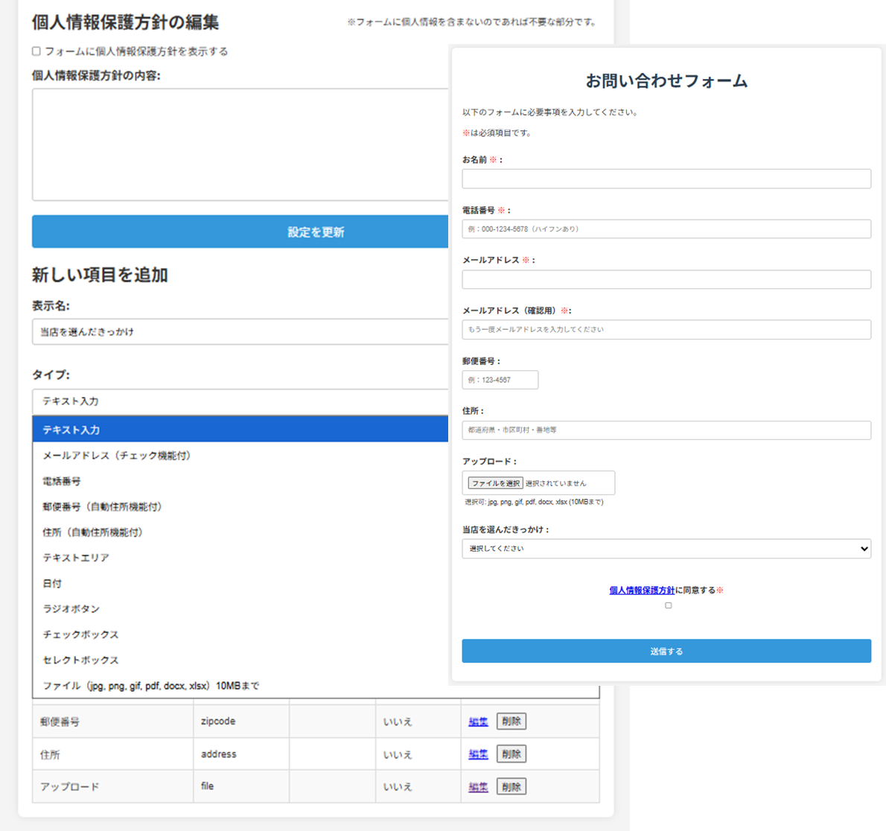
Task: Delete the 郵便番号 row
Action: (x=511, y=722)
